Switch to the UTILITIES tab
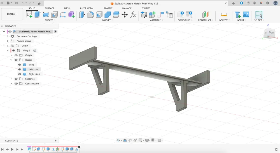The height and width of the screenshot is (153, 280). click(145, 8)
